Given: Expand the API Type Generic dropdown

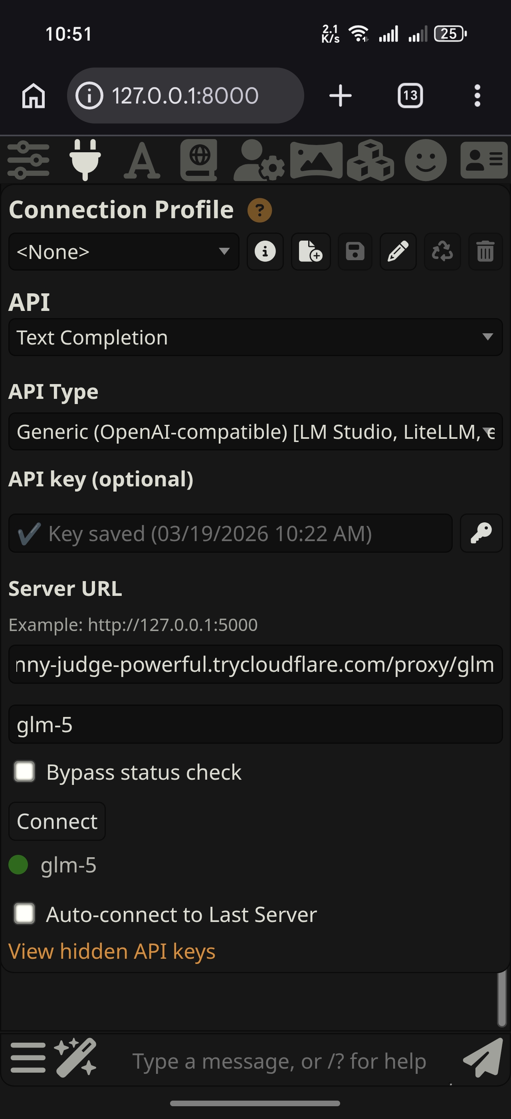Looking at the screenshot, I should pyautogui.click(x=255, y=431).
